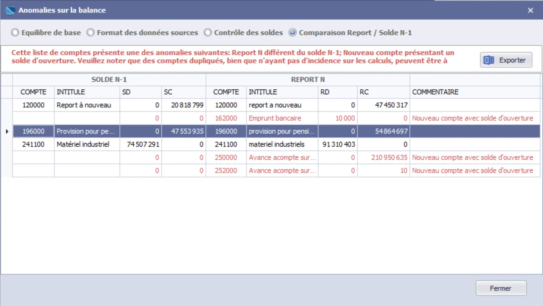Screen dimensions: 543x306
Task: Click the Excel icon on the Exporter button
Action: point(489,60)
